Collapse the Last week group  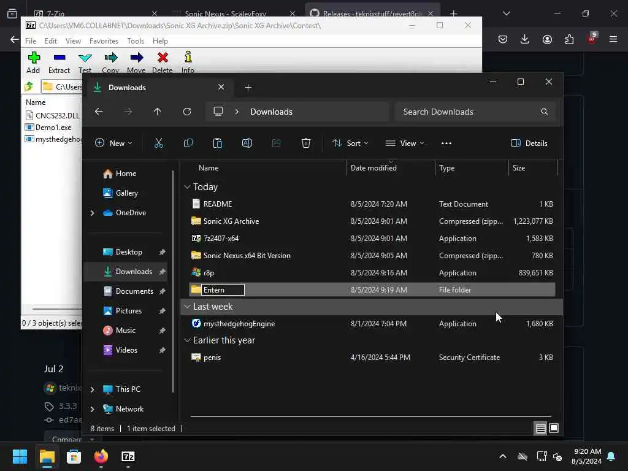(x=187, y=307)
